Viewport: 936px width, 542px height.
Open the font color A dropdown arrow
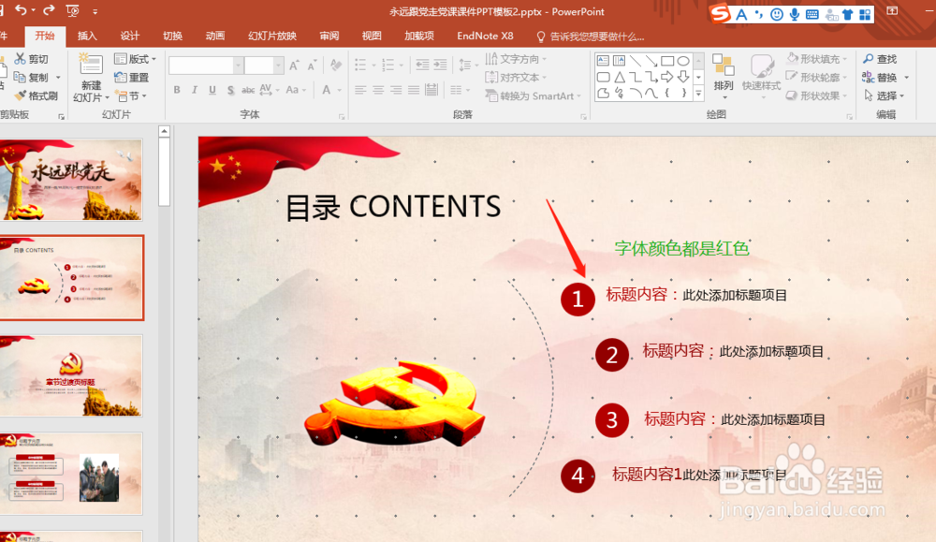coord(340,90)
